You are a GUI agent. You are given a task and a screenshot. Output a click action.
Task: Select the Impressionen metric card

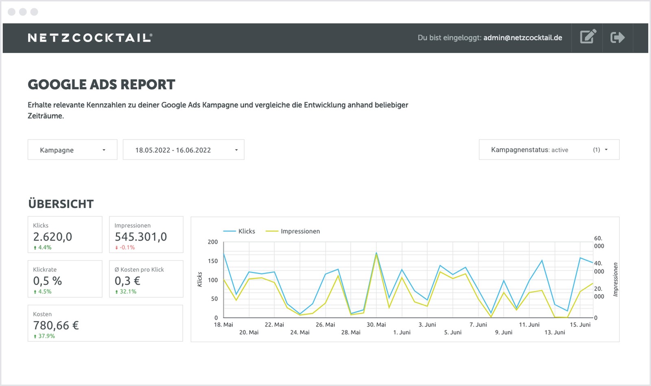pos(146,235)
